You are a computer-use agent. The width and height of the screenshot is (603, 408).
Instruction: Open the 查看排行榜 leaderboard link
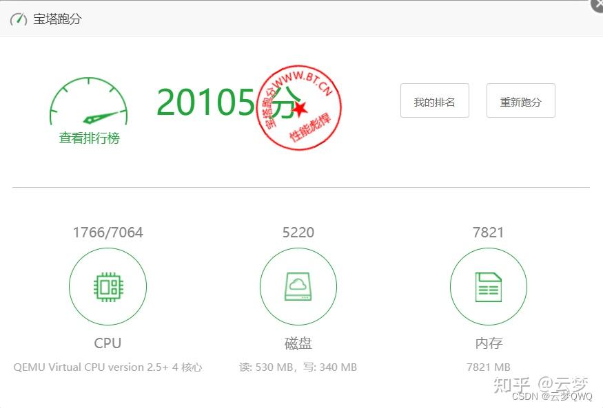89,138
